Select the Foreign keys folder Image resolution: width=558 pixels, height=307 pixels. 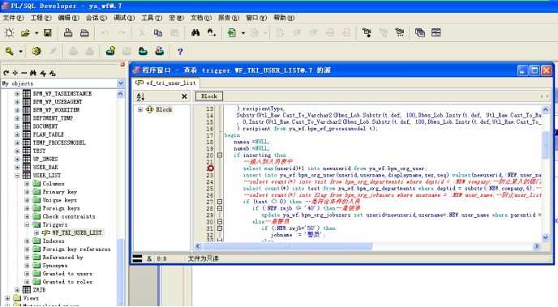[x=61, y=208]
